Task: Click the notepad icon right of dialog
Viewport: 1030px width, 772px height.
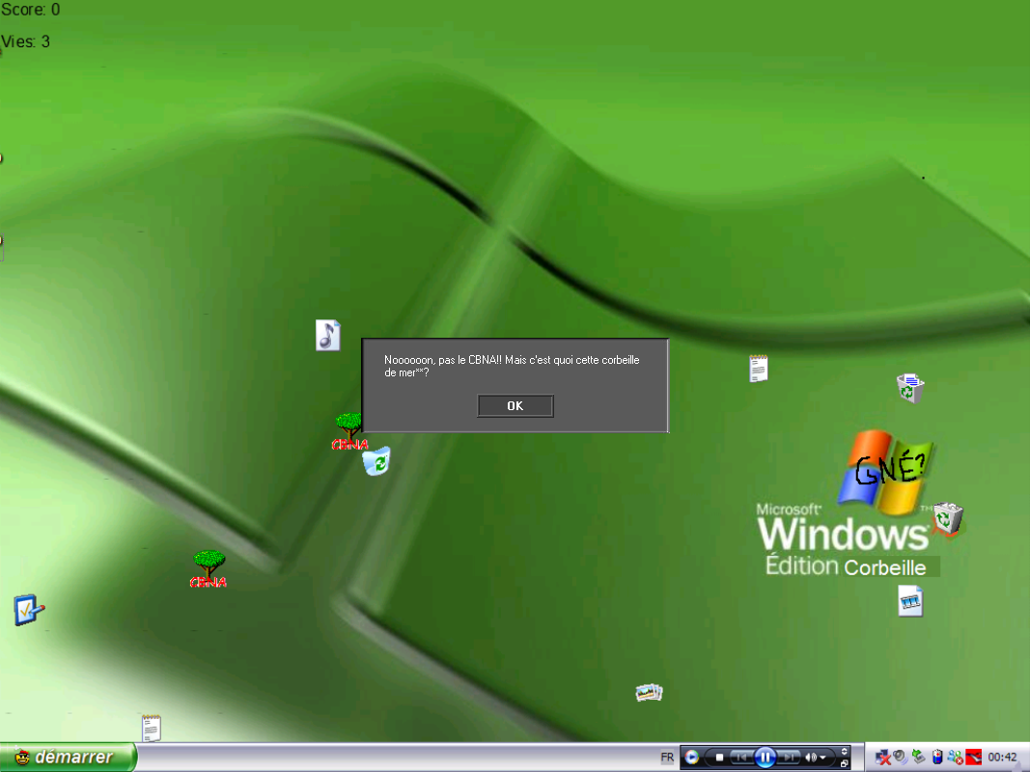Action: click(759, 369)
